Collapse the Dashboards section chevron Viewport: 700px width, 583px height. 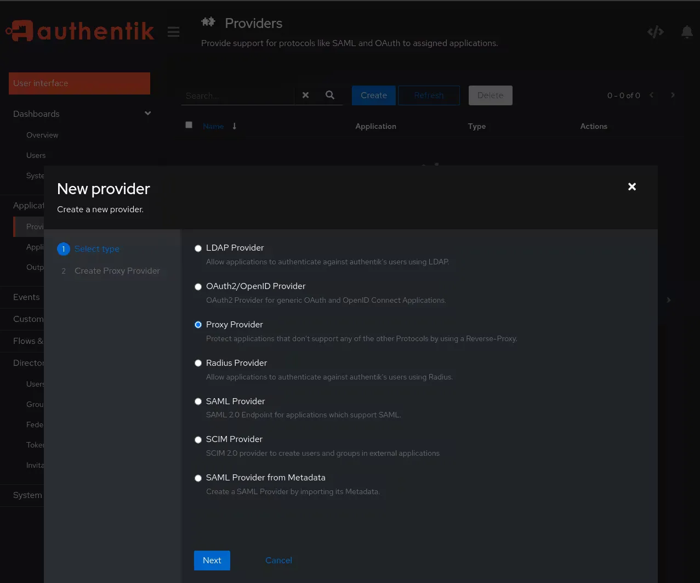147,113
